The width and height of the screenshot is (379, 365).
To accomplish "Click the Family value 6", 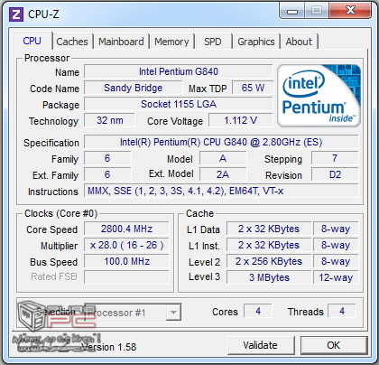I will click(107, 158).
